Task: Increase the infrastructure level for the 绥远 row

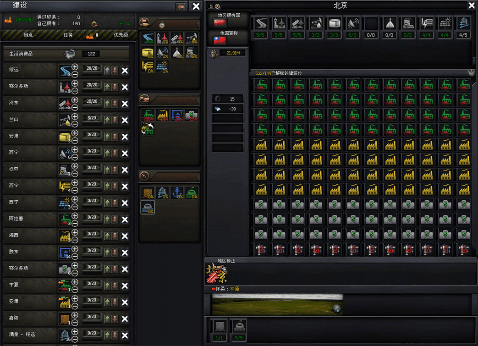Action: click(75, 67)
